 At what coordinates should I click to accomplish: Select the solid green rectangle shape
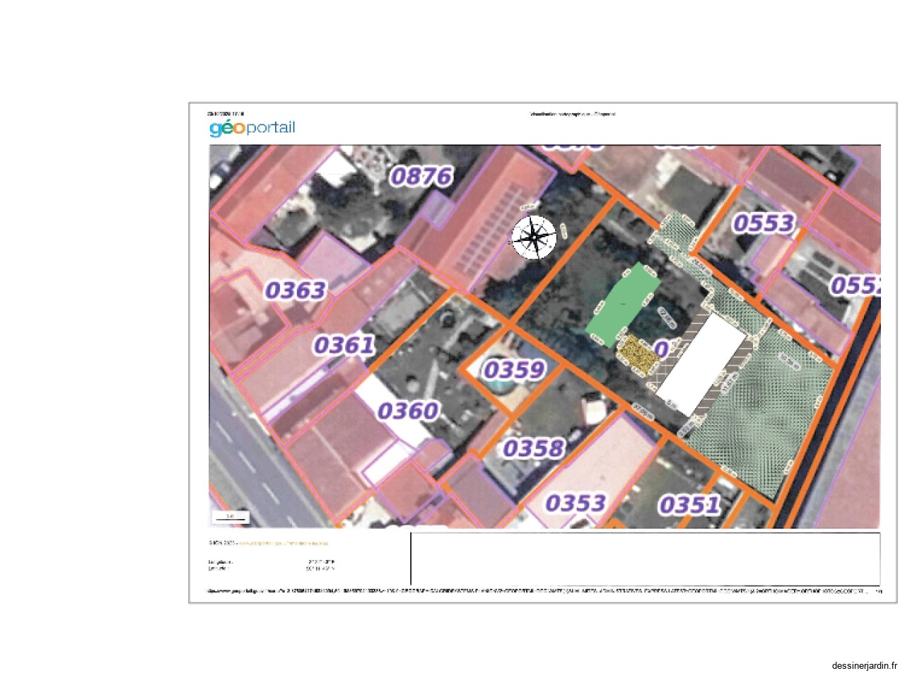[x=623, y=304]
